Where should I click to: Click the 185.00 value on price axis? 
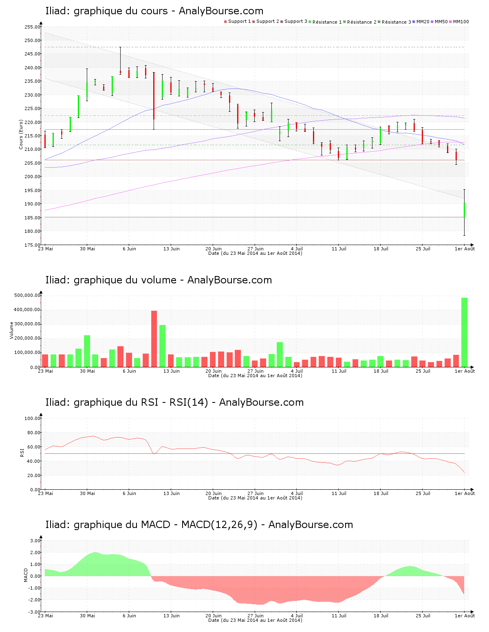[33, 218]
